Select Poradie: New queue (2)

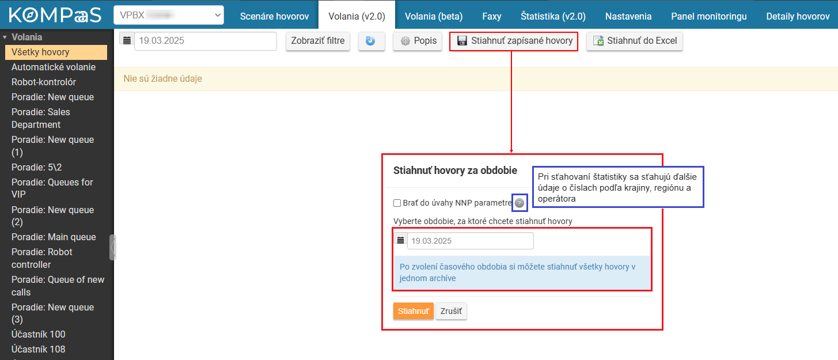(52, 216)
